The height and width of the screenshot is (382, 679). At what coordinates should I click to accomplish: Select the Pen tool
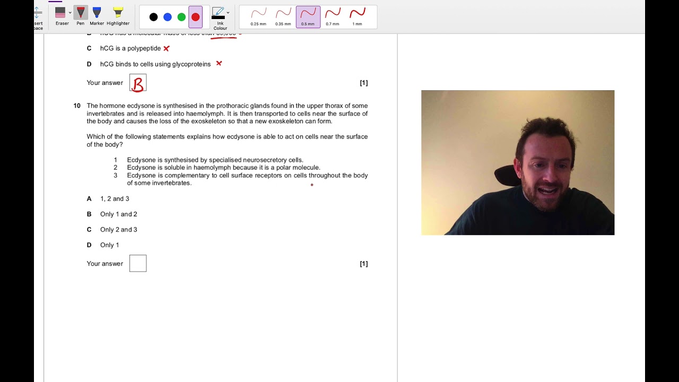(81, 16)
